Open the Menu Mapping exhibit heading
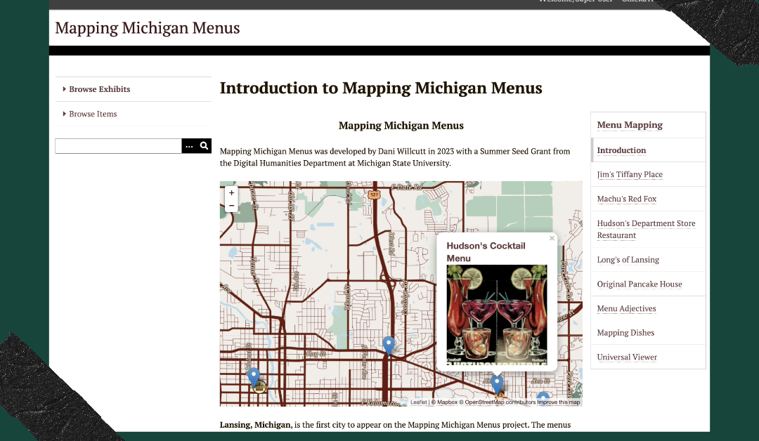Image resolution: width=759 pixels, height=441 pixels. coord(629,125)
